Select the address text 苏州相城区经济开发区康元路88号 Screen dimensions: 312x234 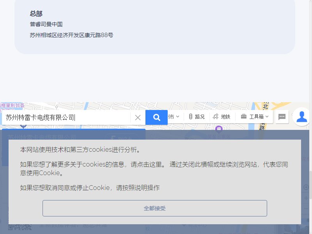pyautogui.click(x=71, y=35)
